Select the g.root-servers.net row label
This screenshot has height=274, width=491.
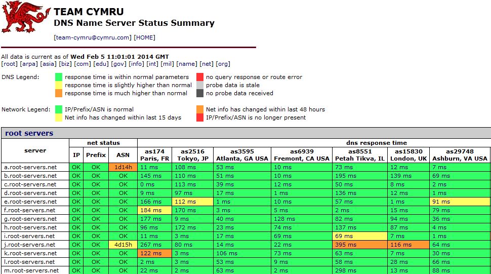pyautogui.click(x=30, y=219)
